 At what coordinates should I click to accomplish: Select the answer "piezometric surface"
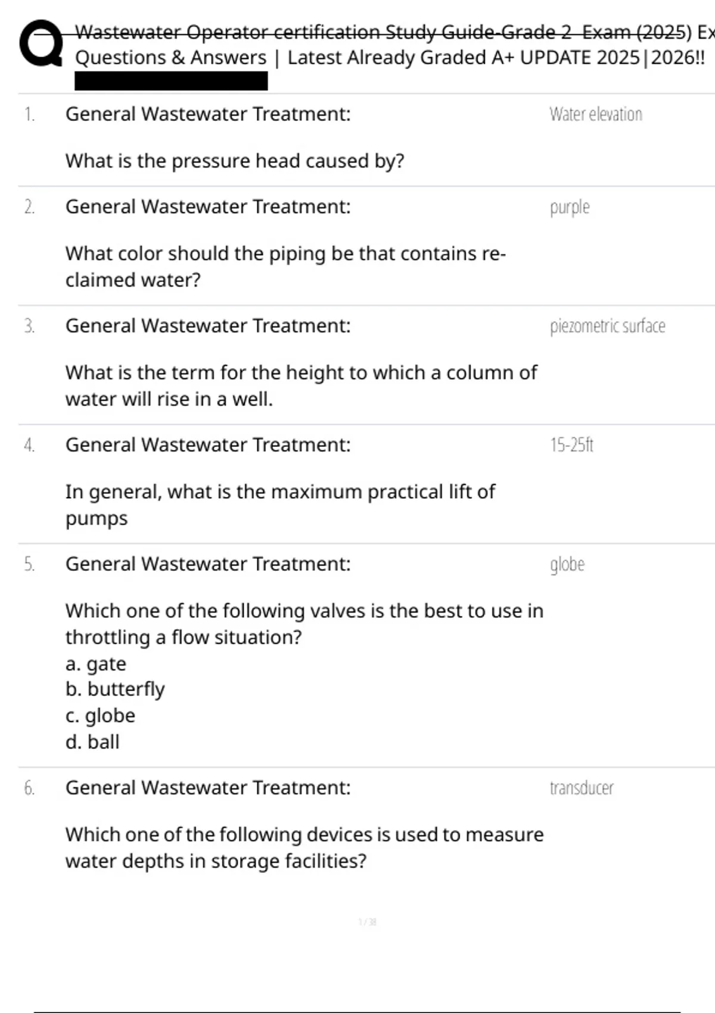[x=607, y=327]
